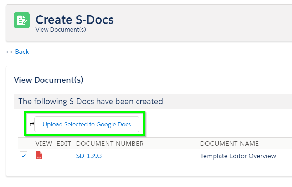Click the gray Create S-Docs header panel
The image size is (292, 187).
(149, 23)
